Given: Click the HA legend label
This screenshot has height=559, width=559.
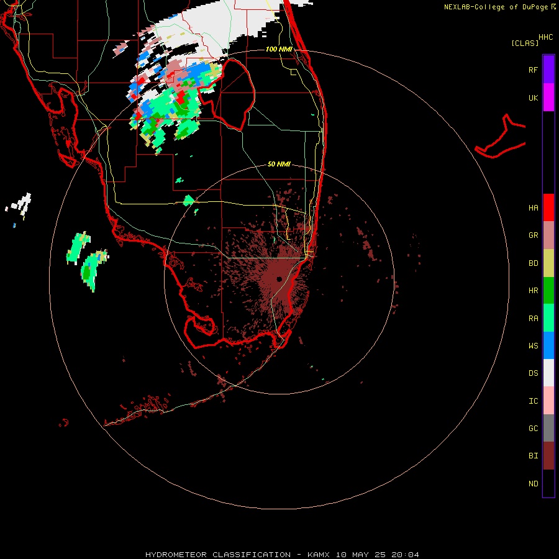Looking at the screenshot, I should tap(533, 208).
